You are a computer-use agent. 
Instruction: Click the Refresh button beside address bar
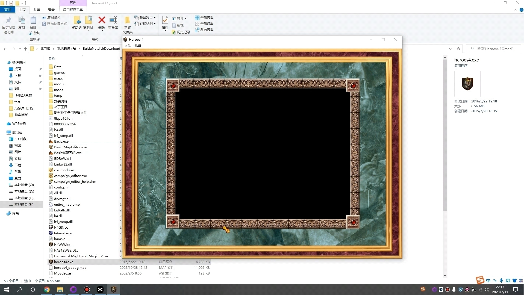(x=459, y=49)
